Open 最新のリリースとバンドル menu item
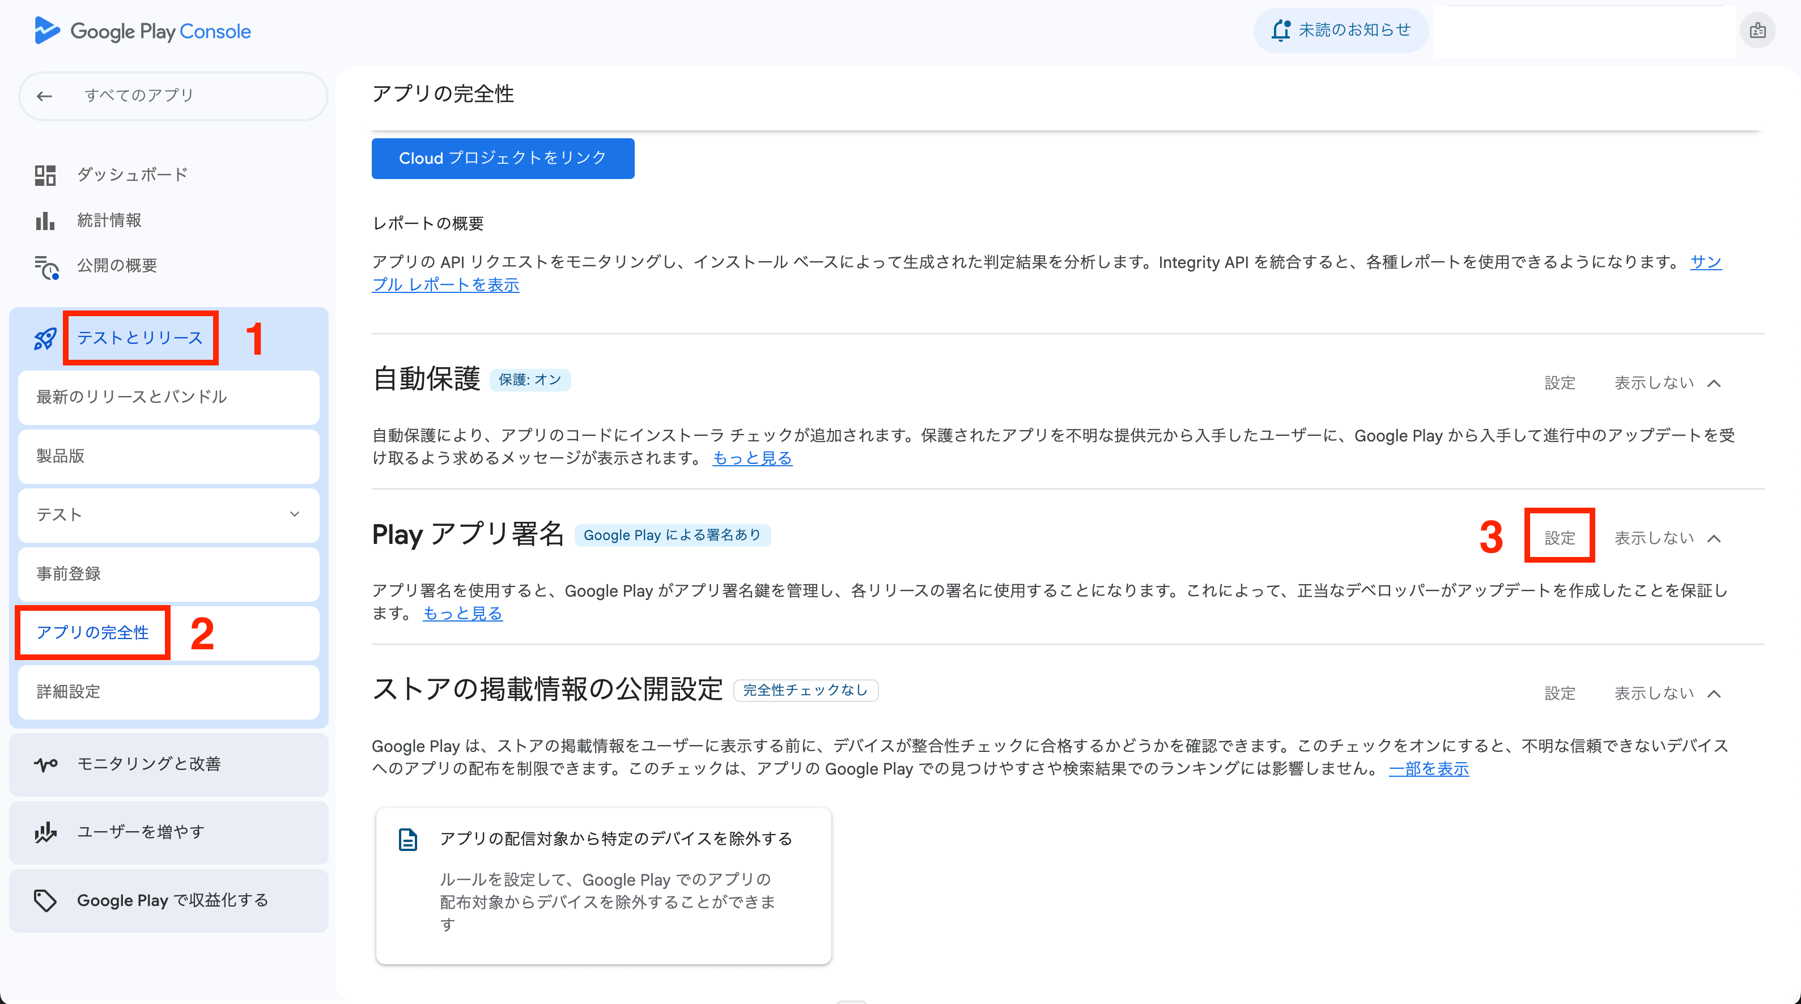 pyautogui.click(x=132, y=397)
